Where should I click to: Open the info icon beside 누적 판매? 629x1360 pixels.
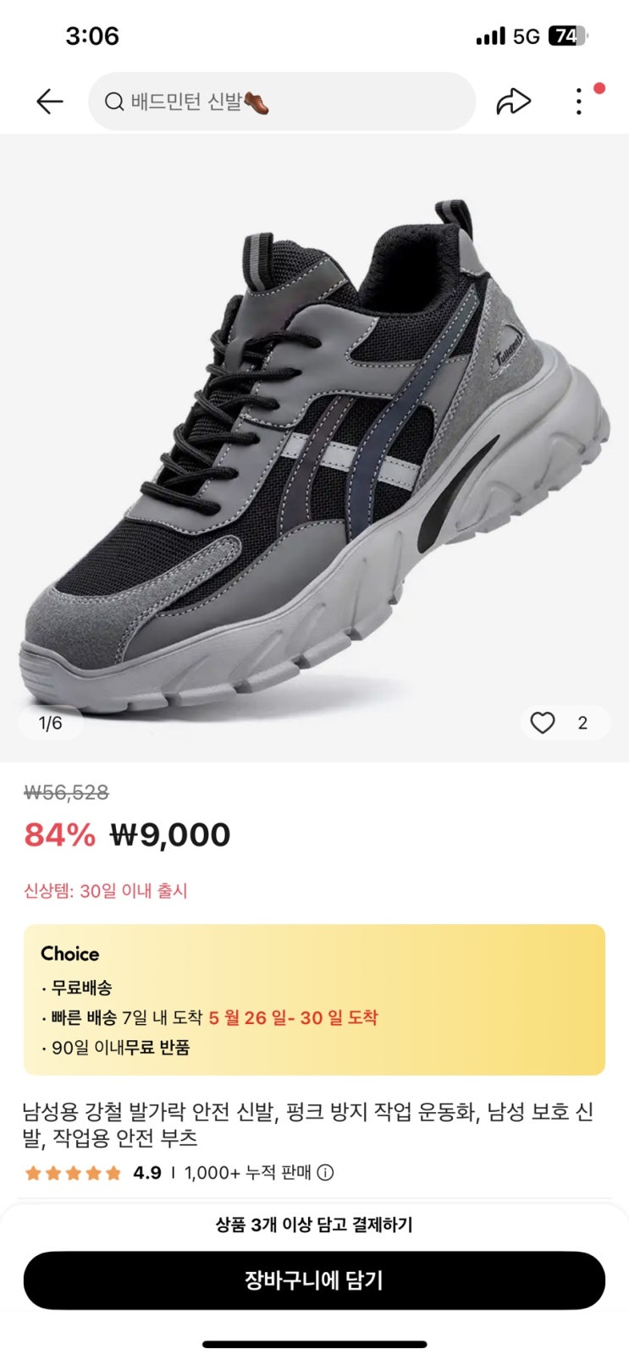pos(325,1173)
